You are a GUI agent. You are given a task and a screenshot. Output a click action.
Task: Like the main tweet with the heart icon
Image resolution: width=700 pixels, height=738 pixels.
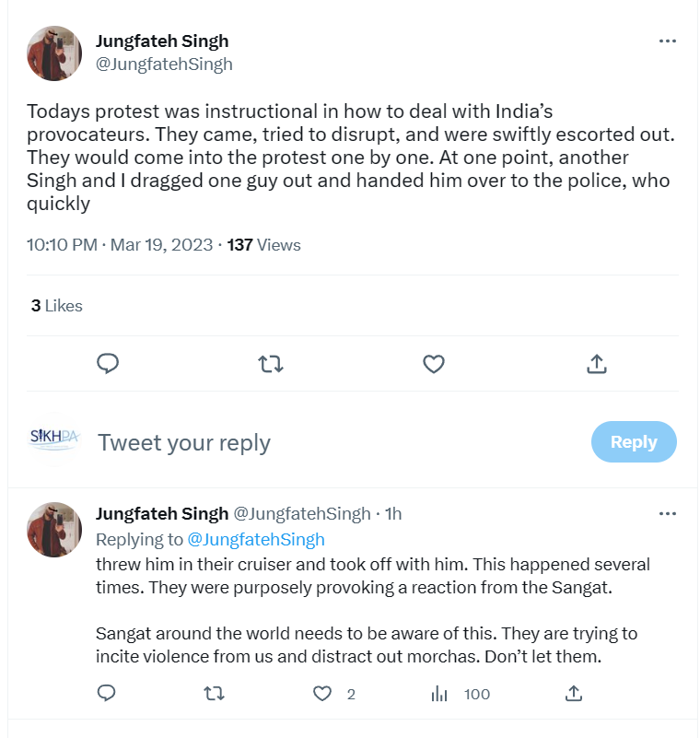(x=433, y=364)
